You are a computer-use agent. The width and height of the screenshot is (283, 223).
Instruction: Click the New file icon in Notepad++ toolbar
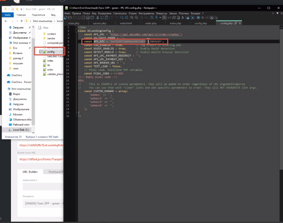[66, 17]
